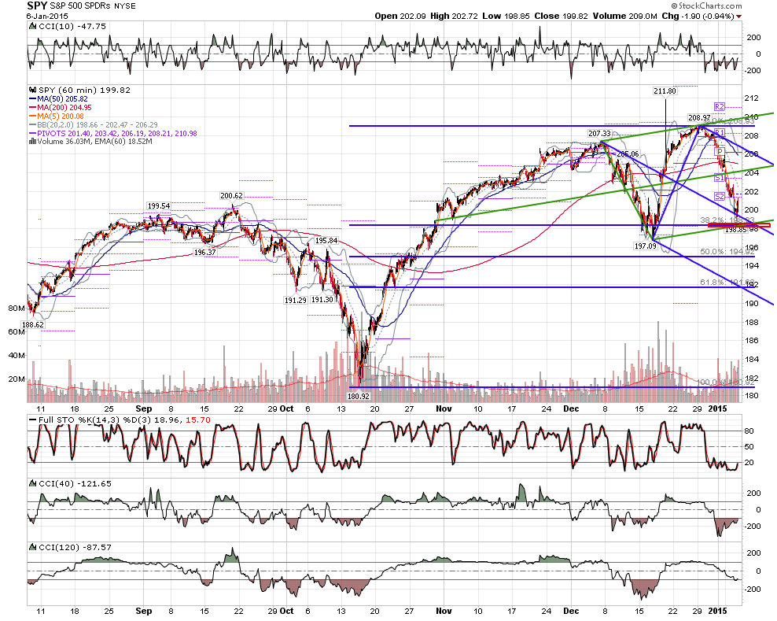Select the 211.80 high price label

tap(665, 91)
